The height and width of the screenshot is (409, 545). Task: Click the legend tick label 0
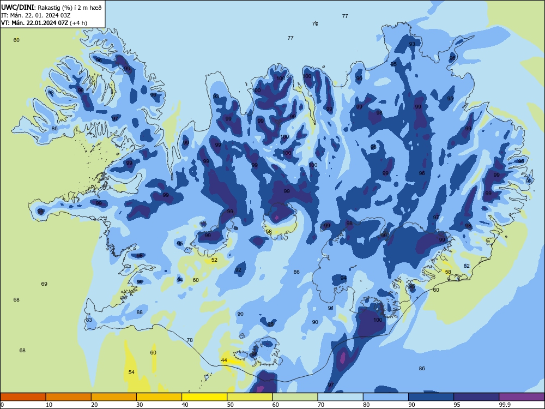click(2, 405)
